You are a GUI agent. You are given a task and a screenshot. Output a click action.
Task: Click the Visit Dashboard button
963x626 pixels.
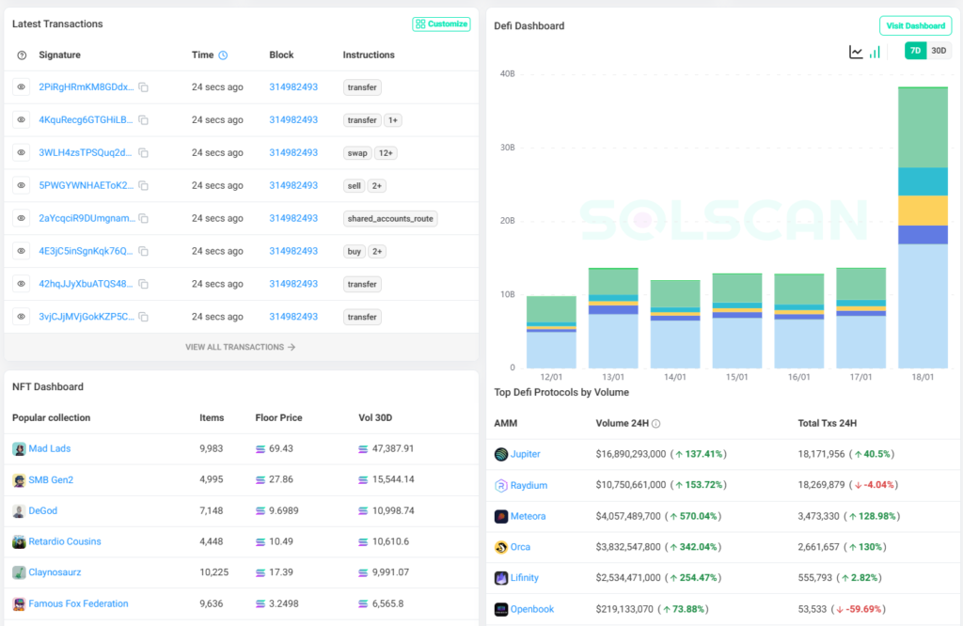tap(915, 26)
